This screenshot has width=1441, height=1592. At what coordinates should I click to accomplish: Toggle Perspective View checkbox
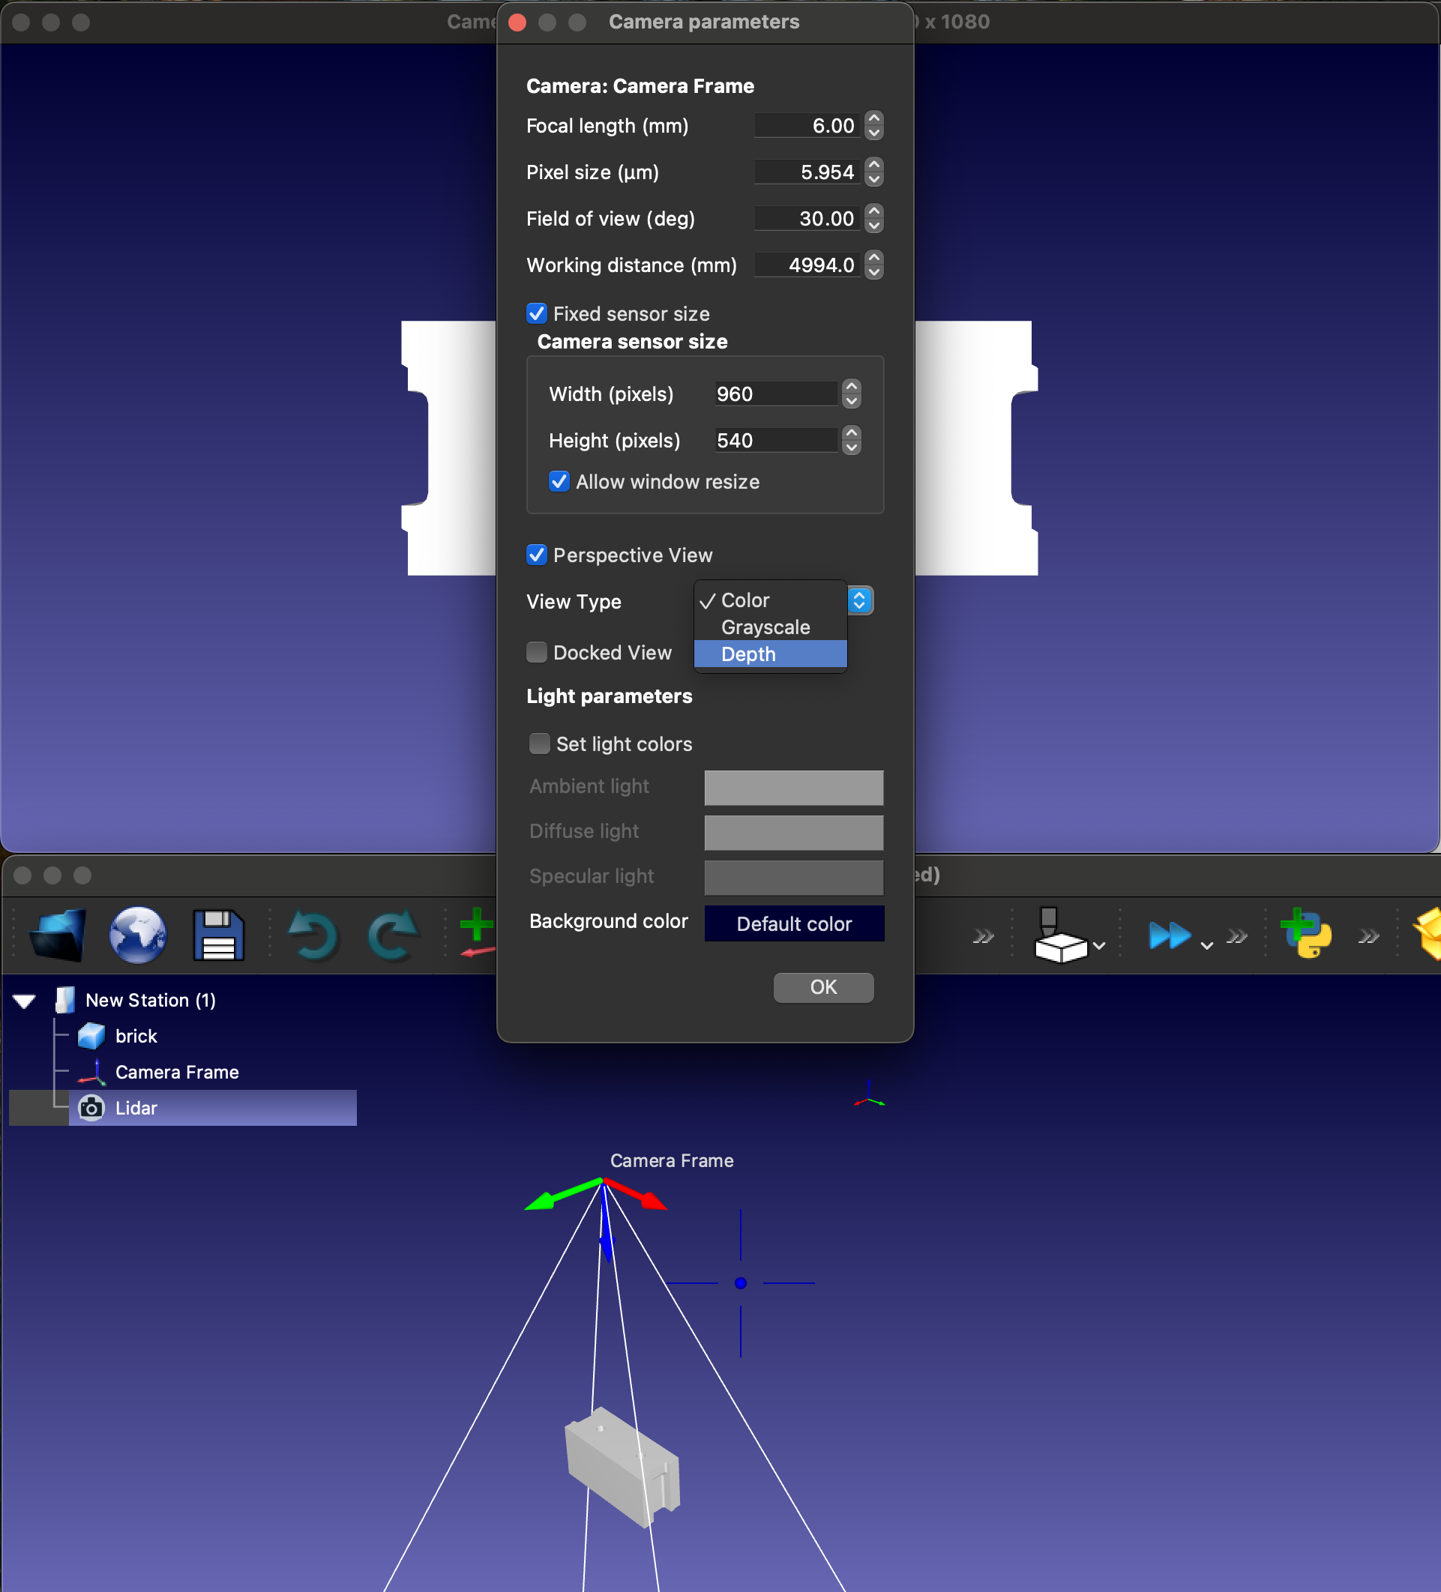coord(536,555)
